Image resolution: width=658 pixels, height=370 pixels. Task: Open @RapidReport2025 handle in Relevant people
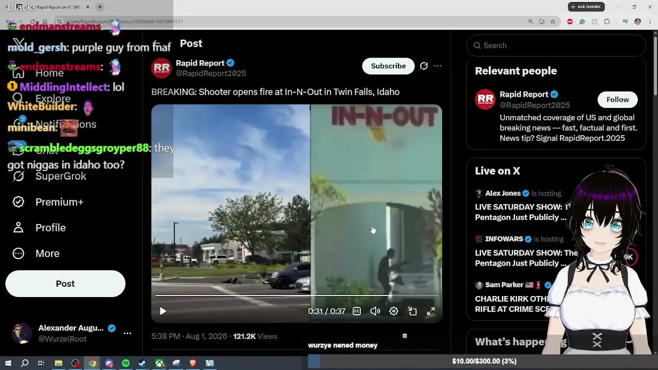[x=535, y=105]
